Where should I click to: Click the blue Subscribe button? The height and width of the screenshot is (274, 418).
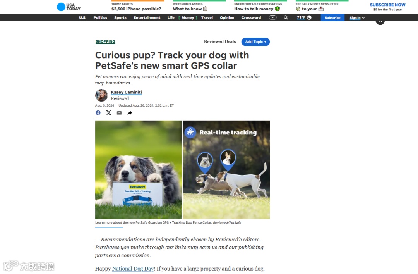coord(332,17)
